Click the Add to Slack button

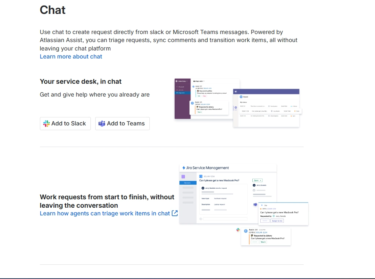[65, 124]
